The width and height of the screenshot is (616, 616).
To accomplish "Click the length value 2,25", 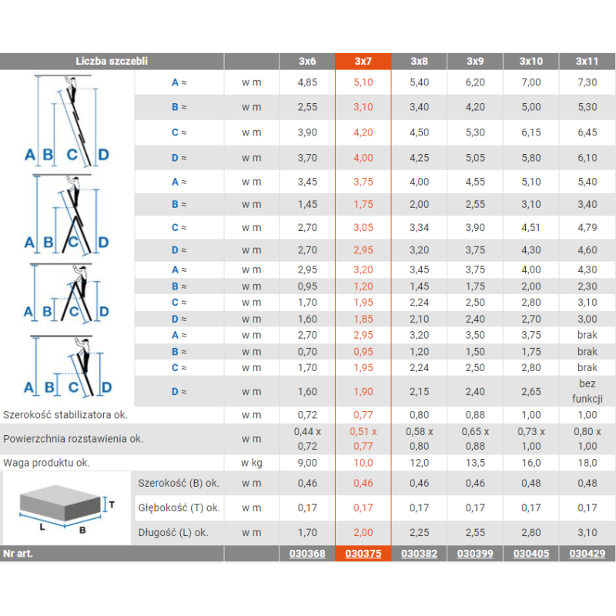I will 419,533.
